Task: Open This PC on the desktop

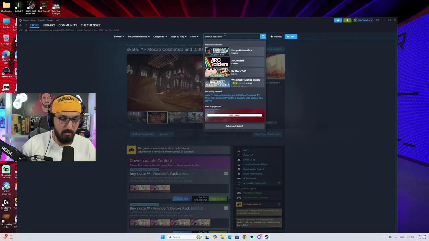Action: pos(6,23)
